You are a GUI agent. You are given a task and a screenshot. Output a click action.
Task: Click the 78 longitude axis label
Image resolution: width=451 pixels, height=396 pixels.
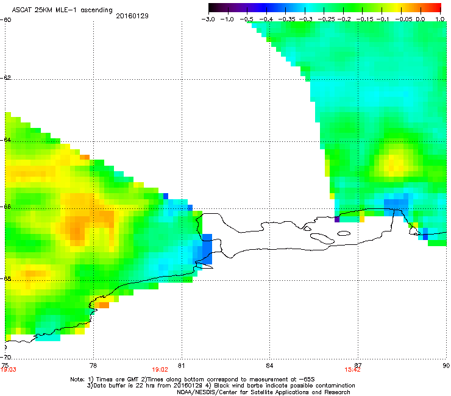click(x=93, y=366)
